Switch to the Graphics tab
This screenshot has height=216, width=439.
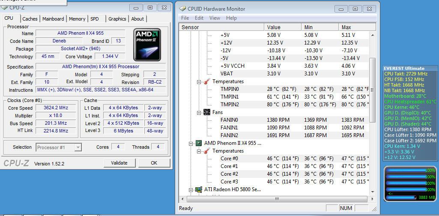[x=117, y=19]
